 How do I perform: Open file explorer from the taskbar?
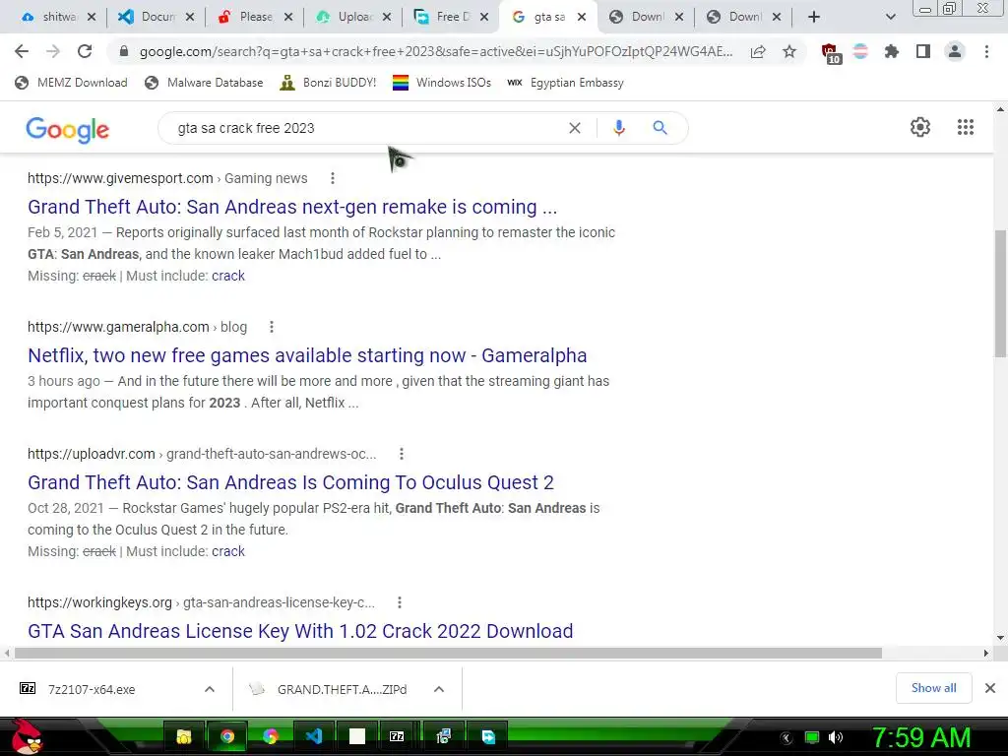(184, 736)
